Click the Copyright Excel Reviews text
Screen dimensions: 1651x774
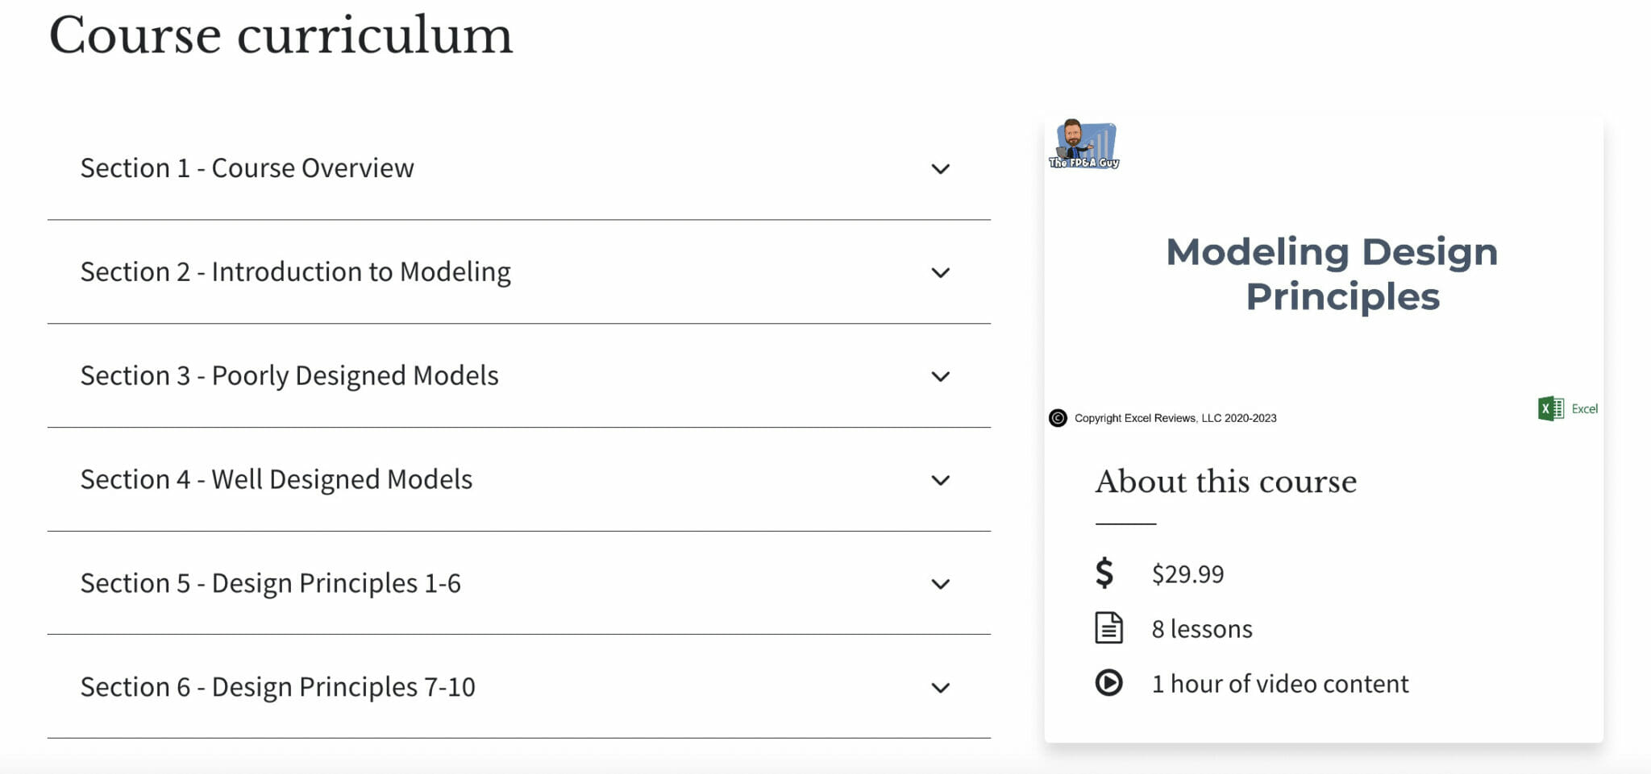pyautogui.click(x=1175, y=418)
